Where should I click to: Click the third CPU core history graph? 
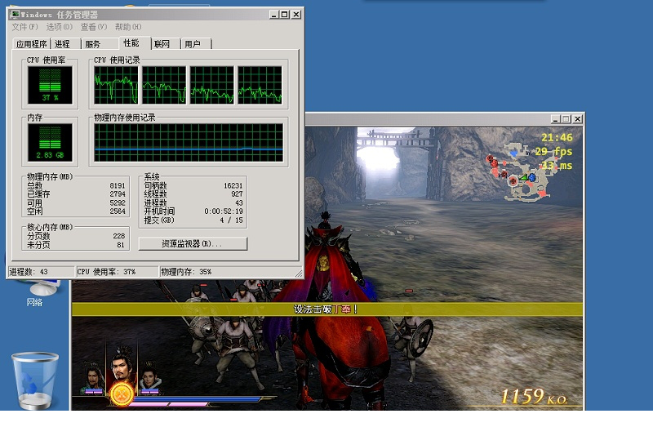212,85
